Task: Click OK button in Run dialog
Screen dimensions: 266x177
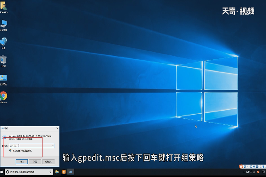Action: (x=22, y=162)
